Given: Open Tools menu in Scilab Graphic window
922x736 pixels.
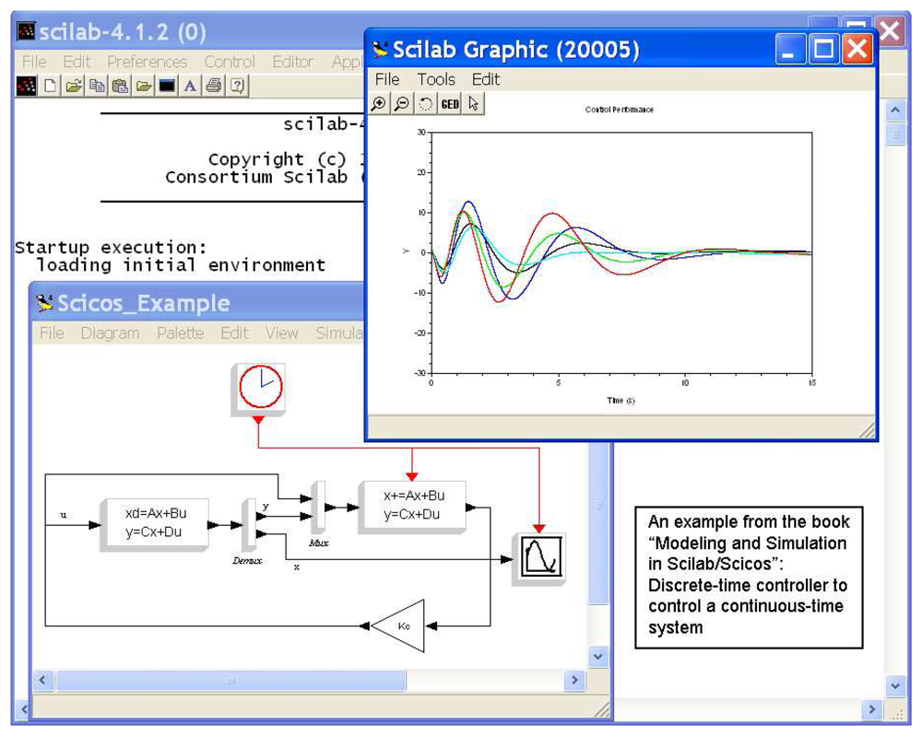Looking at the screenshot, I should coord(436,79).
